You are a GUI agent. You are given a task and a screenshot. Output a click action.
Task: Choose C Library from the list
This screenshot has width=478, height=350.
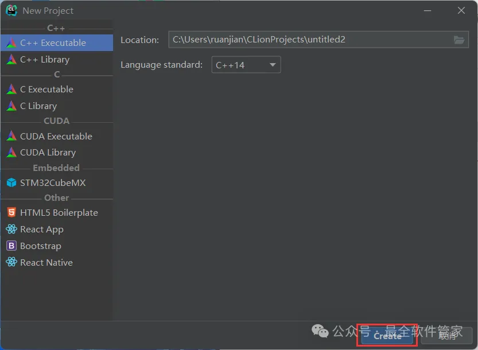pyautogui.click(x=57, y=106)
